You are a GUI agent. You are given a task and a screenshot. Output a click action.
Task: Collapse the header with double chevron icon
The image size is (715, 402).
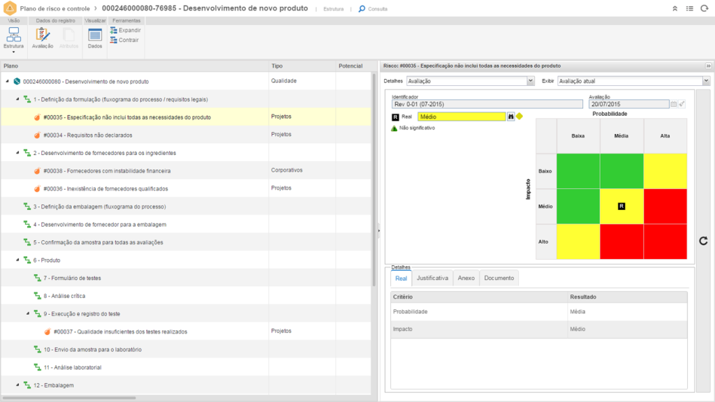pos(675,9)
